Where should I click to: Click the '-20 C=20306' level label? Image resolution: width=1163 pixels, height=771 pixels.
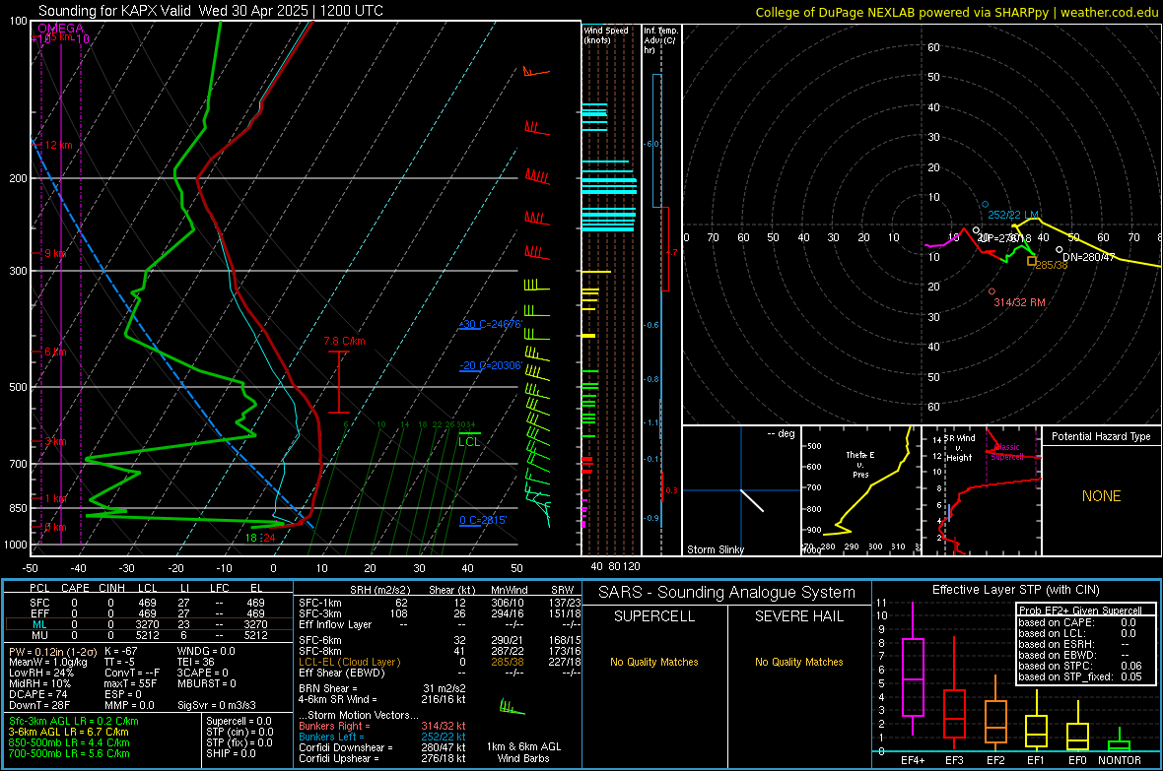click(x=490, y=365)
